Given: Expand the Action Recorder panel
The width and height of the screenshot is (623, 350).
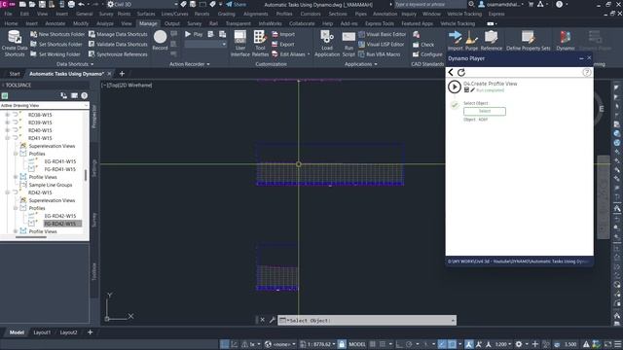Looking at the screenshot, I should point(189,64).
